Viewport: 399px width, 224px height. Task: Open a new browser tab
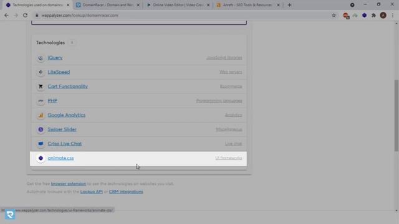click(289, 5)
